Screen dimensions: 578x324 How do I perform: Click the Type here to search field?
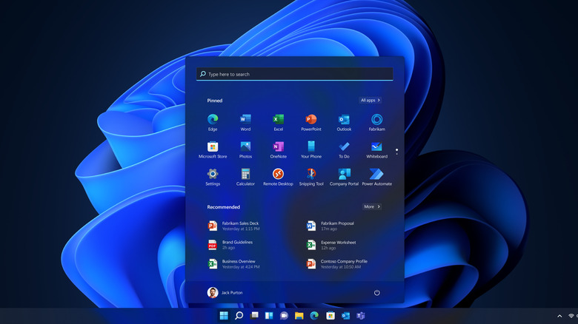coord(294,75)
